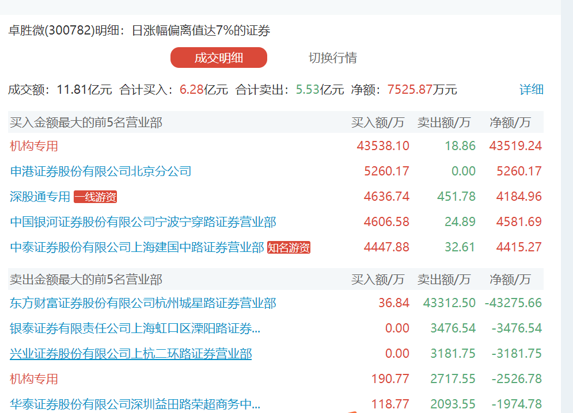This screenshot has height=413, width=573.
Task: Click the 知名游资 tag
Action: coord(289,247)
